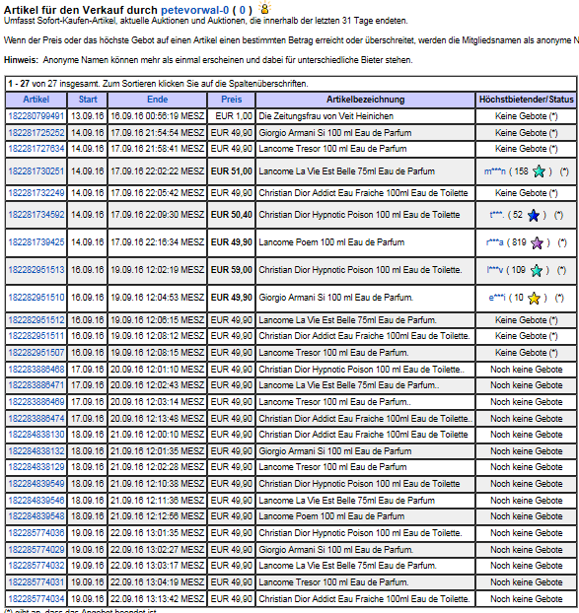The width and height of the screenshot is (579, 613).
Task: Click the yellow star next to e***i
Action: coord(534,298)
